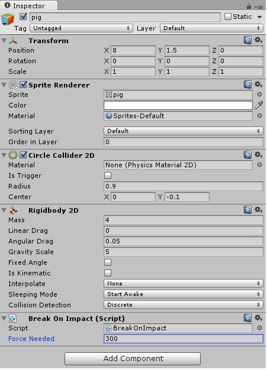Enable the Is Trigger checkbox
Viewport: 267px width, 370px height.
(108, 176)
